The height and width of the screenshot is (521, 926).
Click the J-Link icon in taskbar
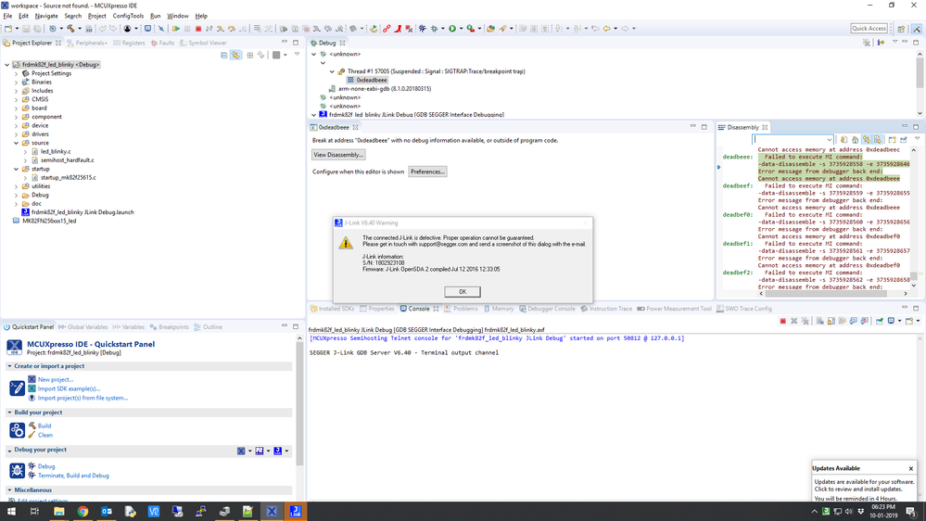click(296, 512)
